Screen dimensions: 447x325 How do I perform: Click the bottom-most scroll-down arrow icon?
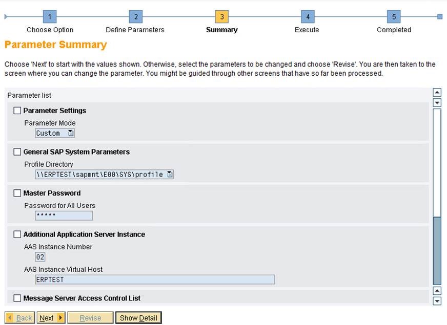437,301
